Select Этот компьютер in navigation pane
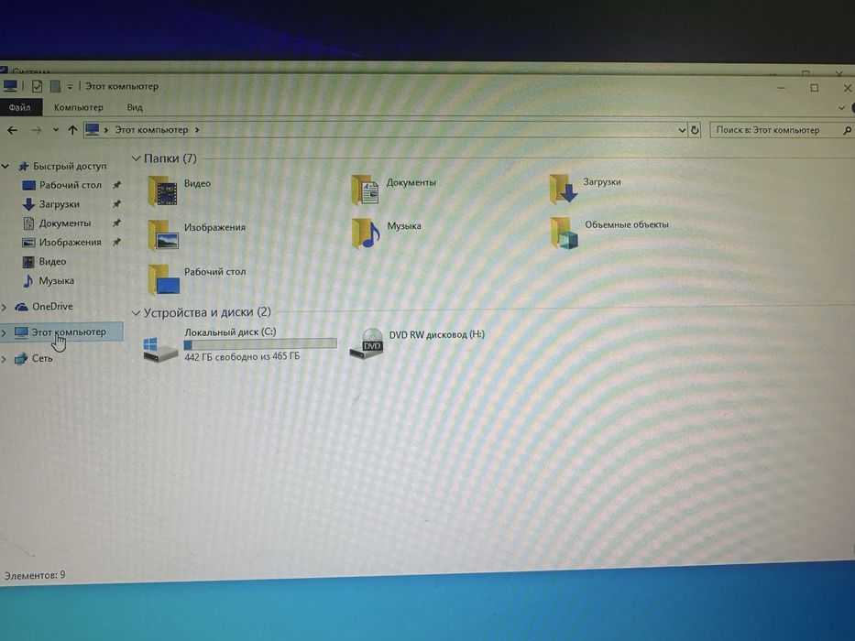This screenshot has width=855, height=641. [68, 331]
